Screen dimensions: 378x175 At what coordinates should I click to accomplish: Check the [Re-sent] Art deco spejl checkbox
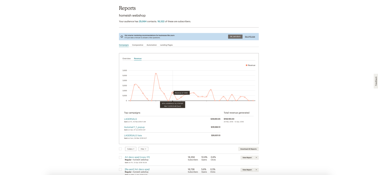[x=120, y=169]
